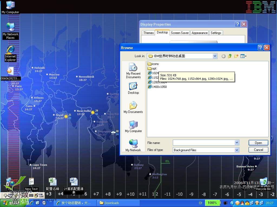Select the New Text document desktop icon
This screenshot has height=207, width=277.
31,184
